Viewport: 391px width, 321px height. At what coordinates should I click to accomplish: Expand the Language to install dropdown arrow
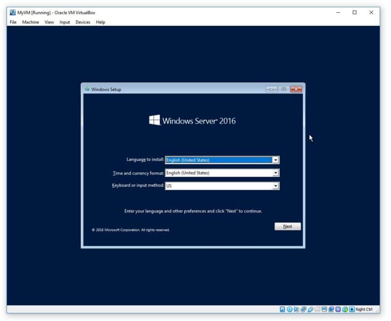276,160
